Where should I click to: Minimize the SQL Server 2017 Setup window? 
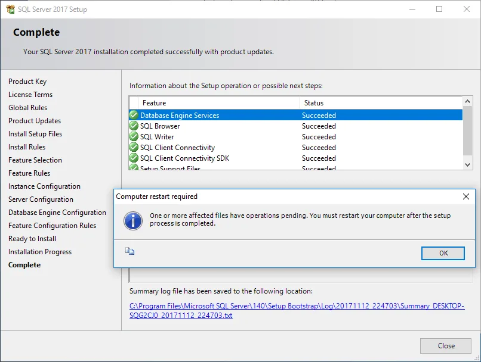click(412, 9)
